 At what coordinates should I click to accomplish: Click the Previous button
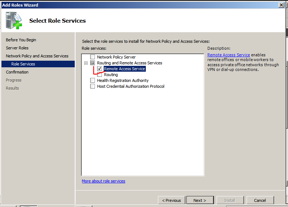click(171, 200)
